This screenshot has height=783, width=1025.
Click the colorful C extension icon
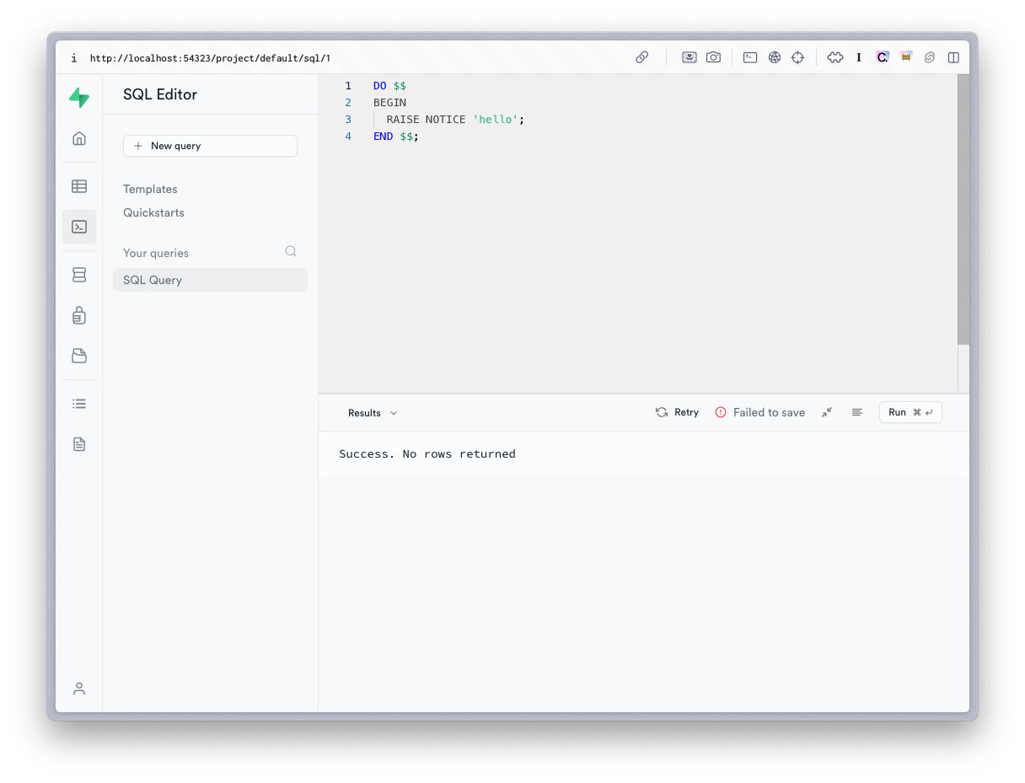[x=883, y=57]
